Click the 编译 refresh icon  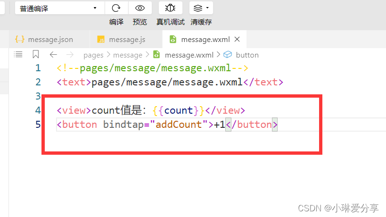[116, 8]
